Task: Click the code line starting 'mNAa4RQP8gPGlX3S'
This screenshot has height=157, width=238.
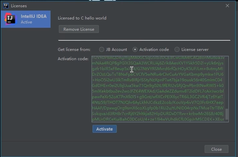Action: pos(158,63)
